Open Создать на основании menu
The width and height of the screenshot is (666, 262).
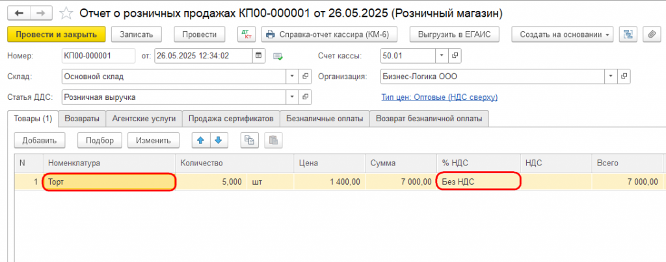click(563, 34)
